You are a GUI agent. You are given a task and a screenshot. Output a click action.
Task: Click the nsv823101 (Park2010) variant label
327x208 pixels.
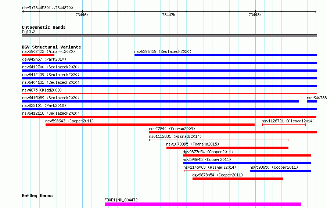(44, 105)
